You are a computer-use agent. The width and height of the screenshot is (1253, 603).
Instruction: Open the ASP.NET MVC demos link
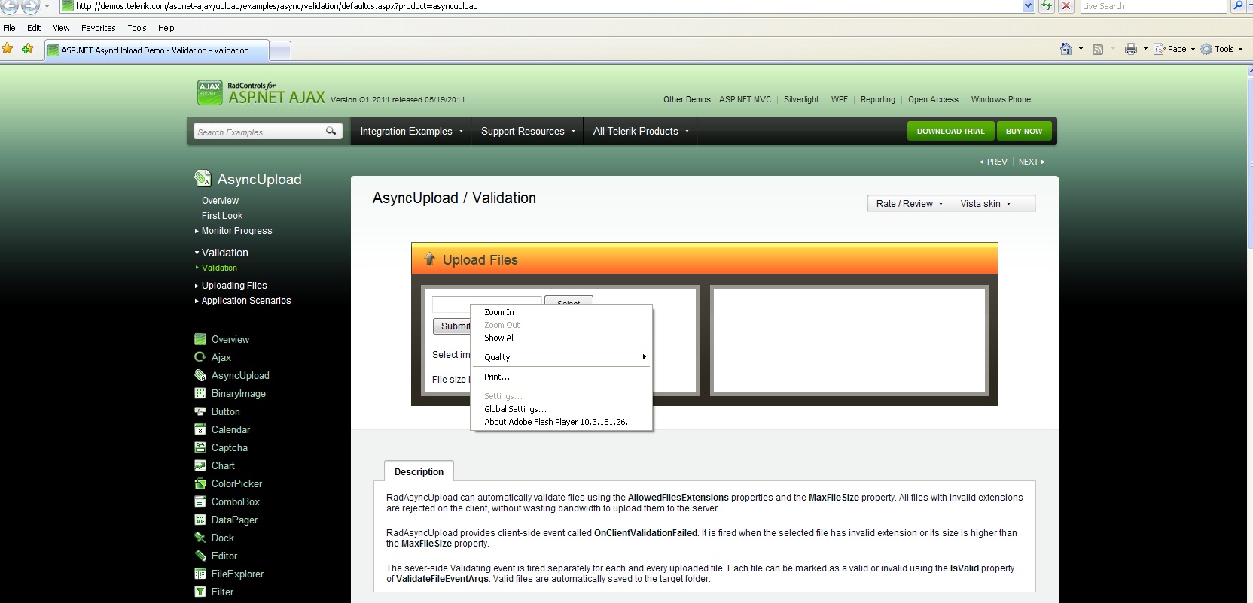point(745,99)
